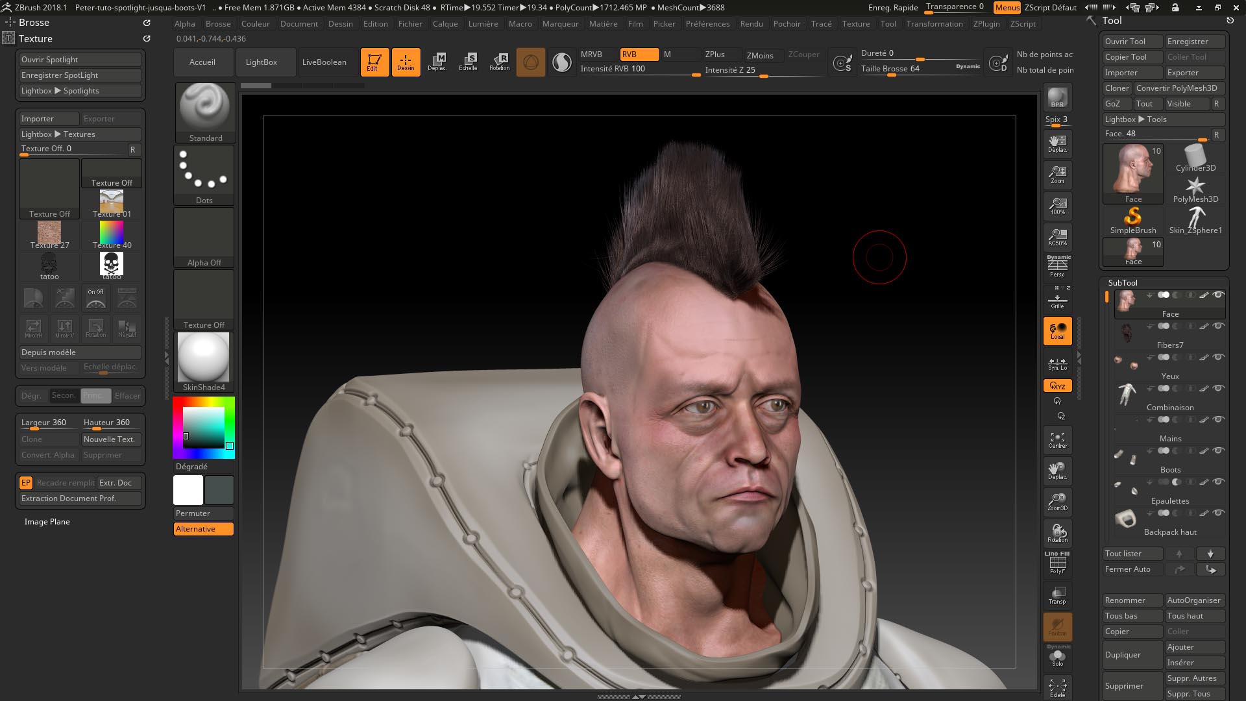Click the white main color swatch

click(x=188, y=490)
